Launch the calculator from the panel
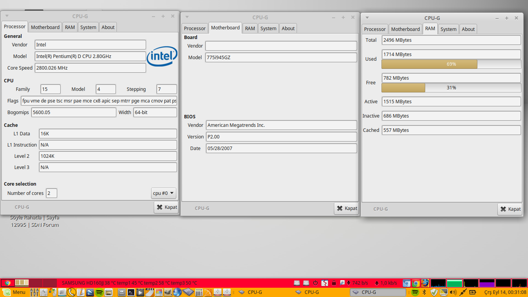This screenshot has width=528, height=297. 199,292
